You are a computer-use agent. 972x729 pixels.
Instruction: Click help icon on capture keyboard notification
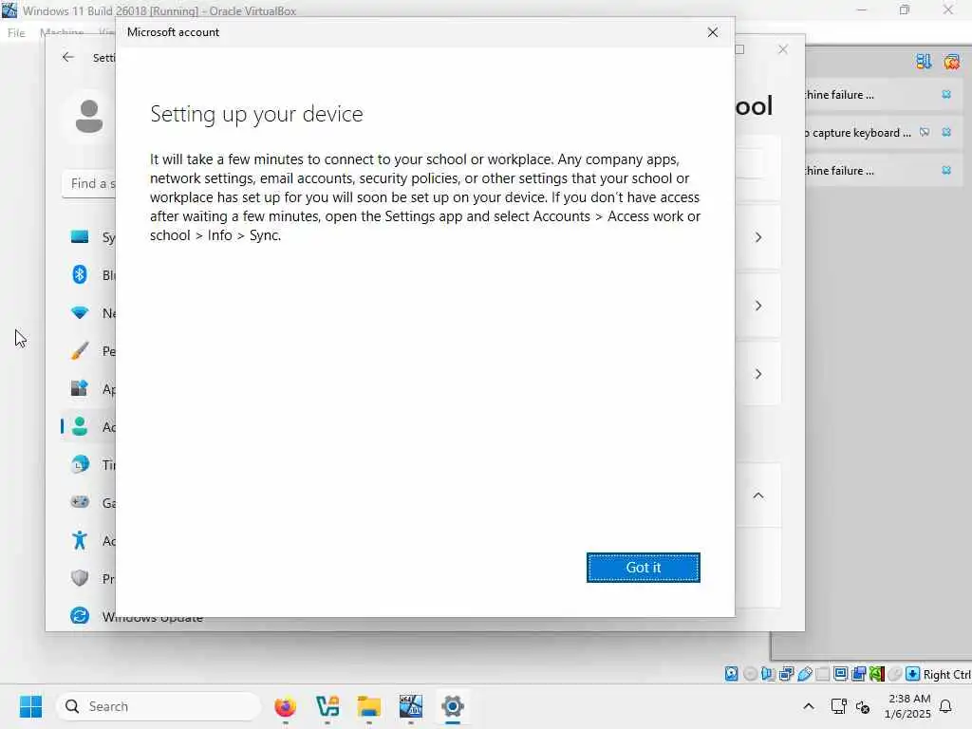pos(925,132)
